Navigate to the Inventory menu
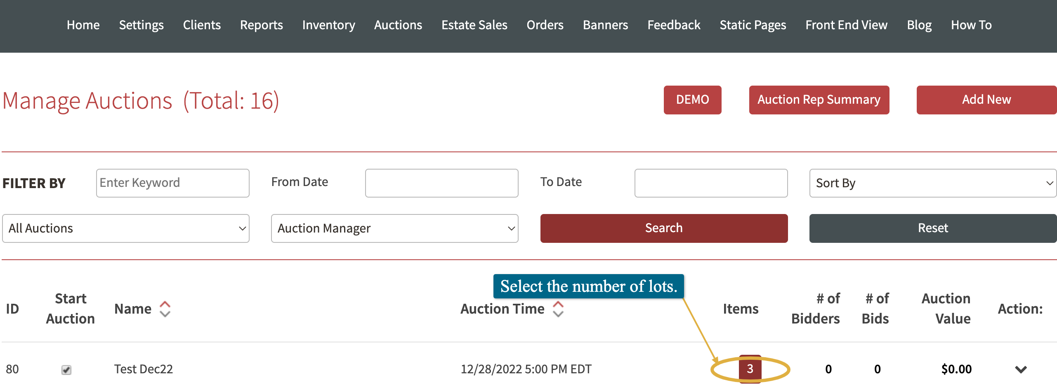1057x391 pixels. click(328, 25)
